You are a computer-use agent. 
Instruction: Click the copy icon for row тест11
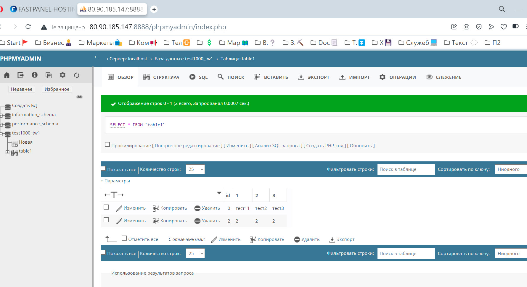coord(156,208)
